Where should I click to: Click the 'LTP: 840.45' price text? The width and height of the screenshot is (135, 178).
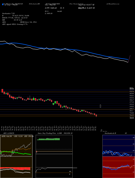pos(50,8)
